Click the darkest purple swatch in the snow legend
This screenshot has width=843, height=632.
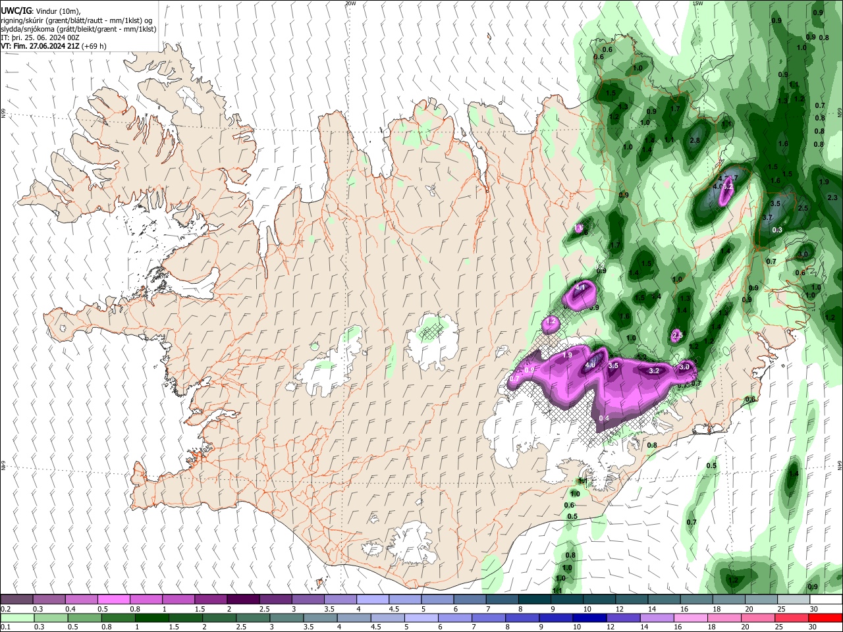(x=242, y=599)
